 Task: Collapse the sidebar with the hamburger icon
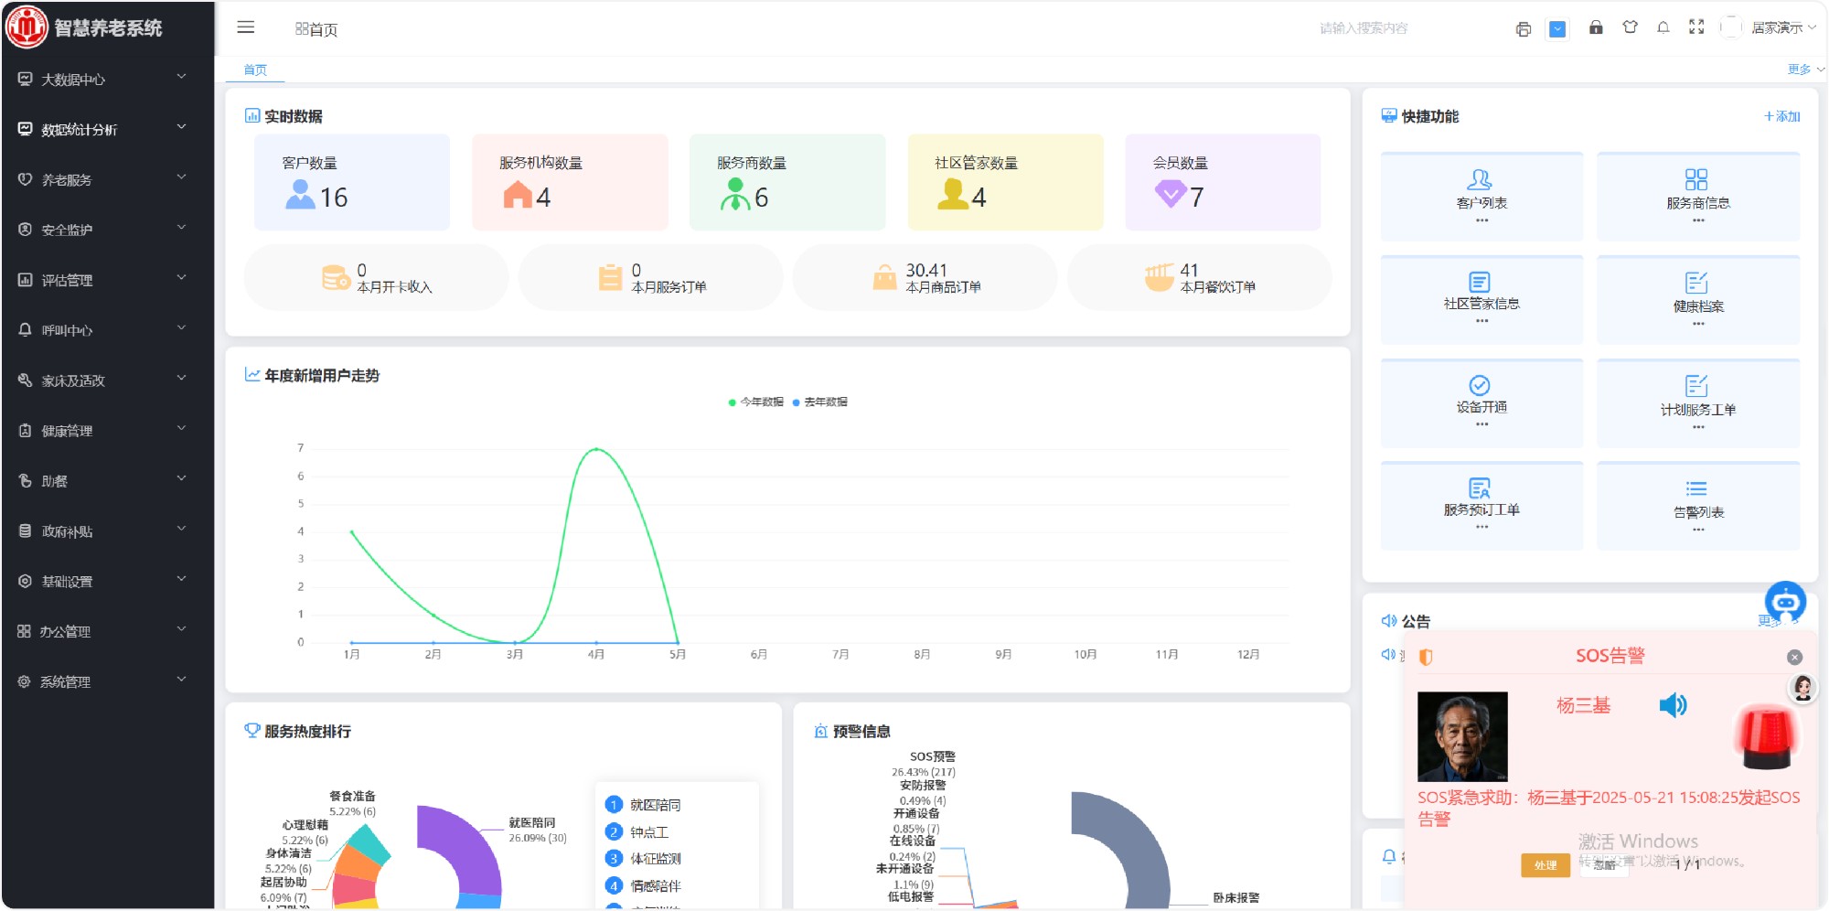245,27
